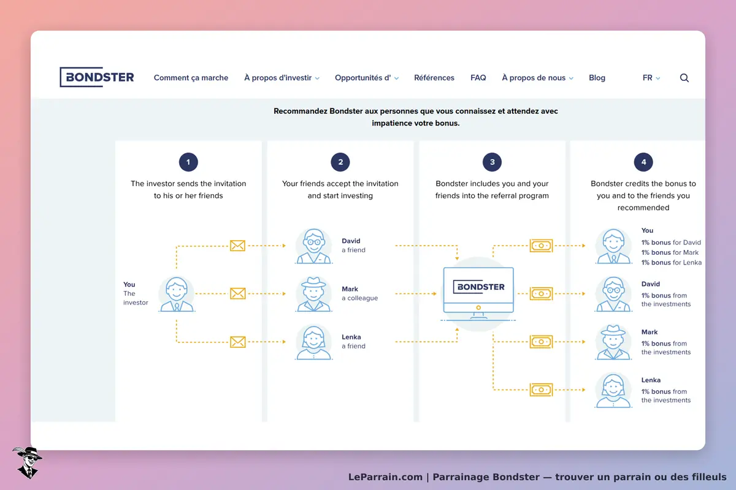
Task: Go to the FAQ page
Action: pos(478,78)
